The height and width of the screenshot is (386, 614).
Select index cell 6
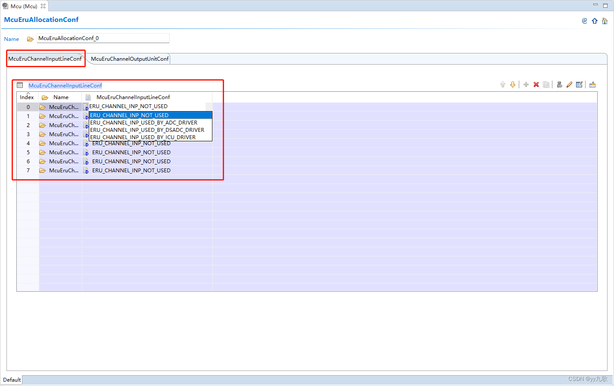click(x=28, y=161)
